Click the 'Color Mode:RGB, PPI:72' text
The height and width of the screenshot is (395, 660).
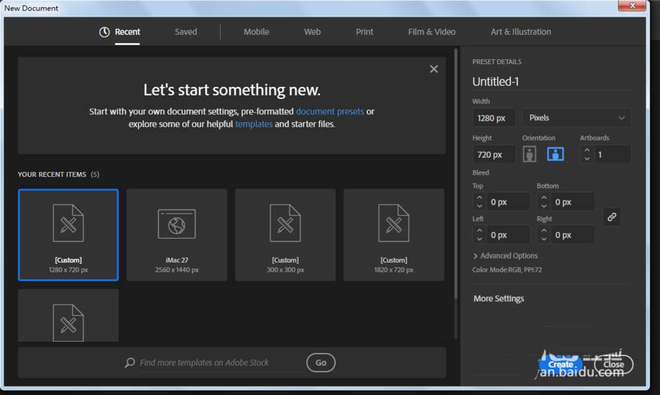click(x=507, y=270)
